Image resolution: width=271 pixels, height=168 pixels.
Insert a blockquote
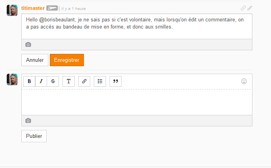coord(116,81)
